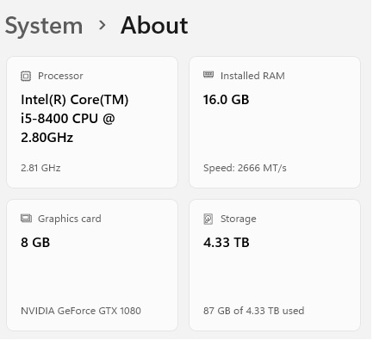Click the Speed: 2666 MT/s text
Image resolution: width=373 pixels, height=340 pixels.
(x=245, y=168)
